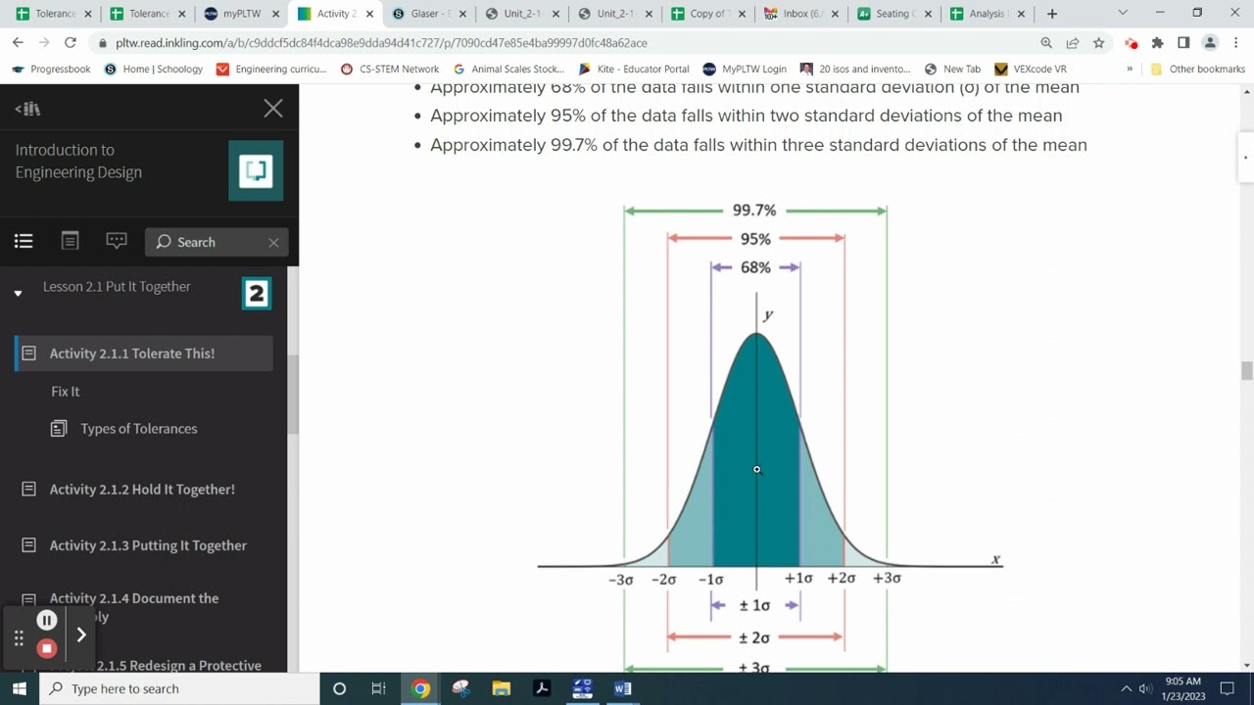Open the Engineering curriculum bookmark
The width and height of the screenshot is (1254, 705).
point(271,70)
